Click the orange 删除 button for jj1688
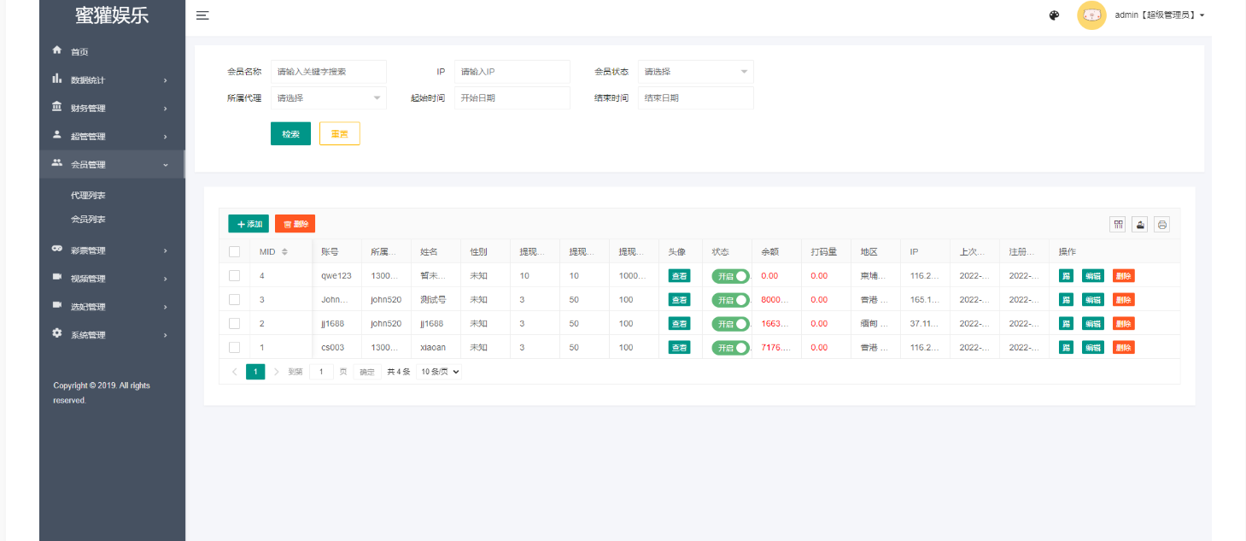Image resolution: width=1246 pixels, height=541 pixels. pyautogui.click(x=1123, y=324)
